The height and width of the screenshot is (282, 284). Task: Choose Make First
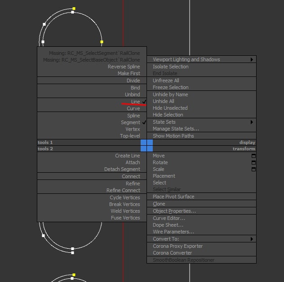[x=129, y=73]
